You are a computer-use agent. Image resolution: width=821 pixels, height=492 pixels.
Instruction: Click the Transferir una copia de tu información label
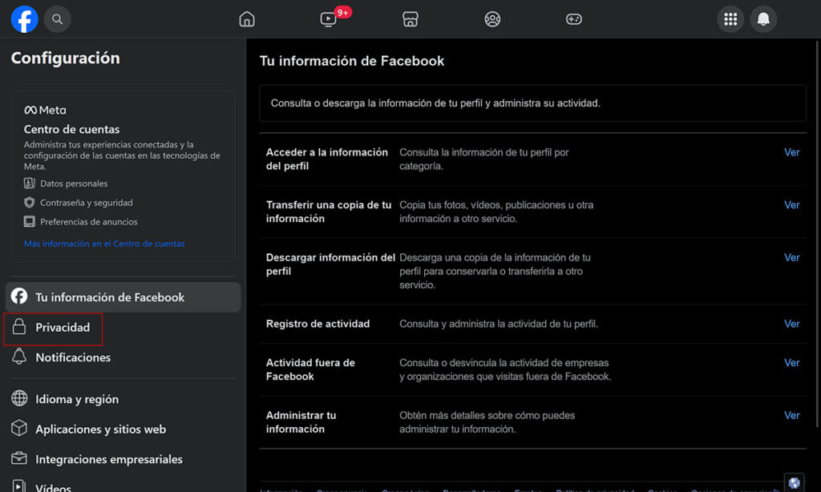(x=328, y=212)
